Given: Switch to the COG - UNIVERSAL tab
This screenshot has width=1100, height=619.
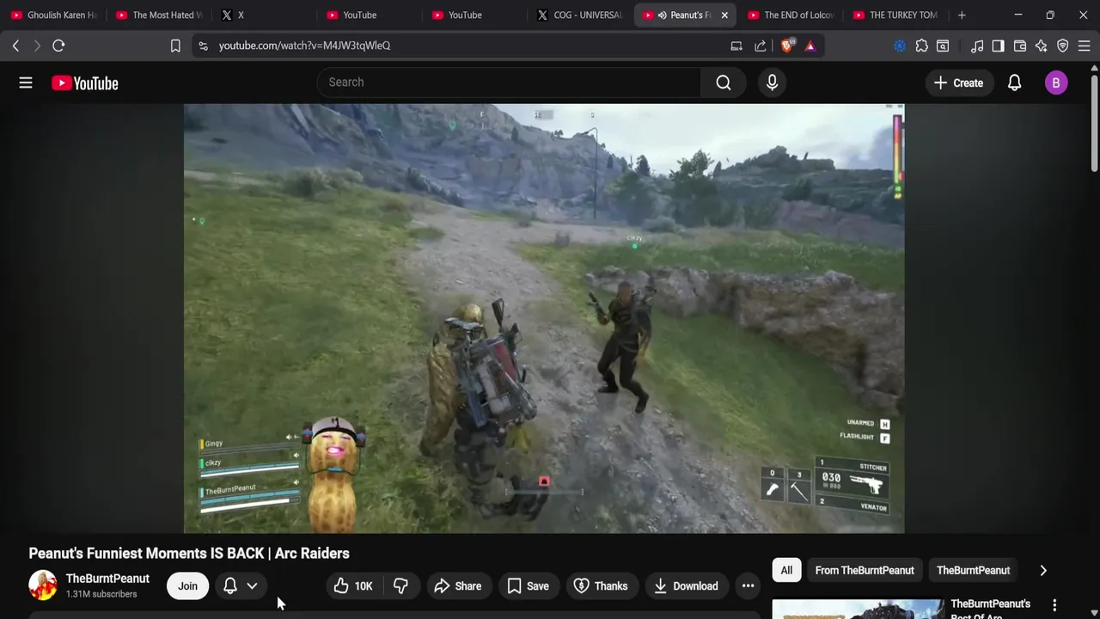Looking at the screenshot, I should [580, 15].
